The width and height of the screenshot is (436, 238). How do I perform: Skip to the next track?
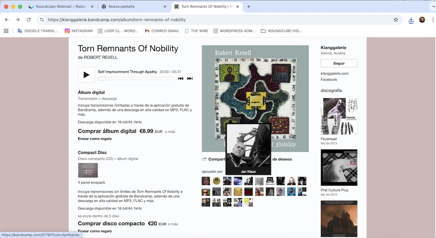pyautogui.click(x=190, y=78)
